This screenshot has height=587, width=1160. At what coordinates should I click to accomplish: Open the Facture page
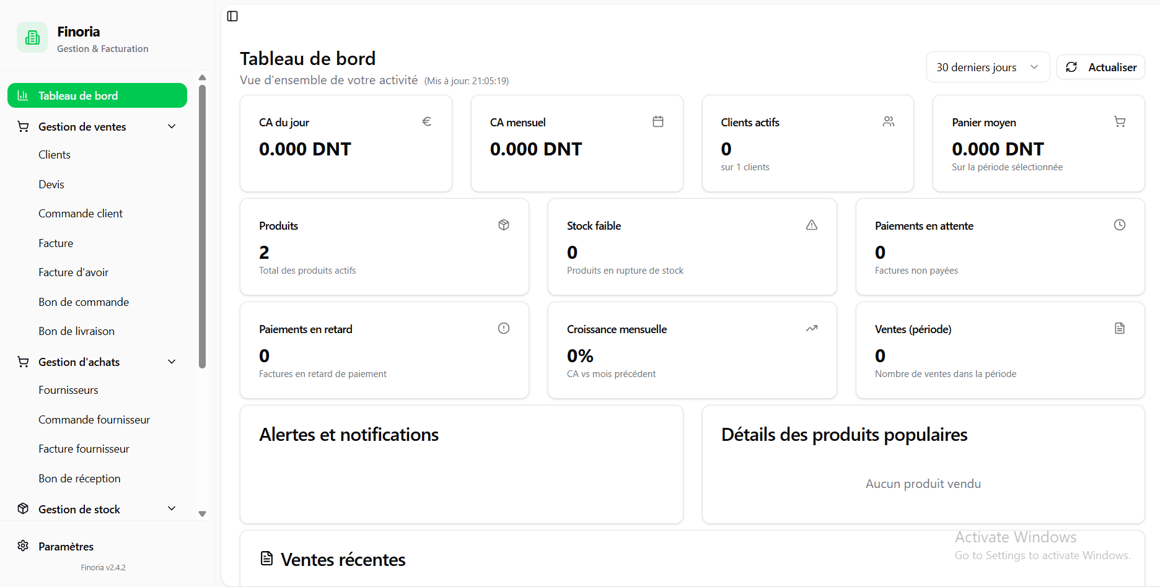(56, 243)
